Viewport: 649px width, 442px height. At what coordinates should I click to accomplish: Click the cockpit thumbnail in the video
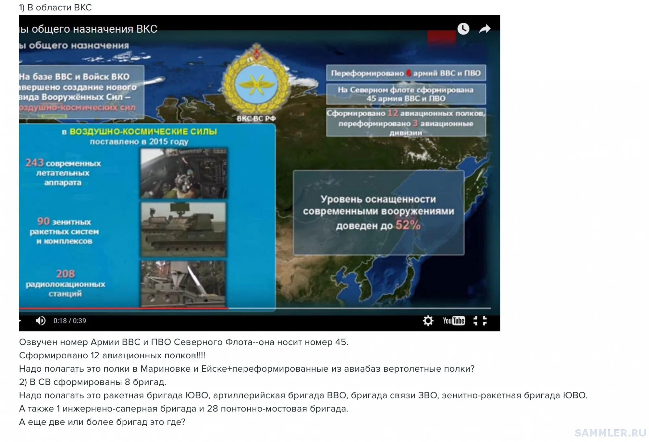[x=184, y=173]
